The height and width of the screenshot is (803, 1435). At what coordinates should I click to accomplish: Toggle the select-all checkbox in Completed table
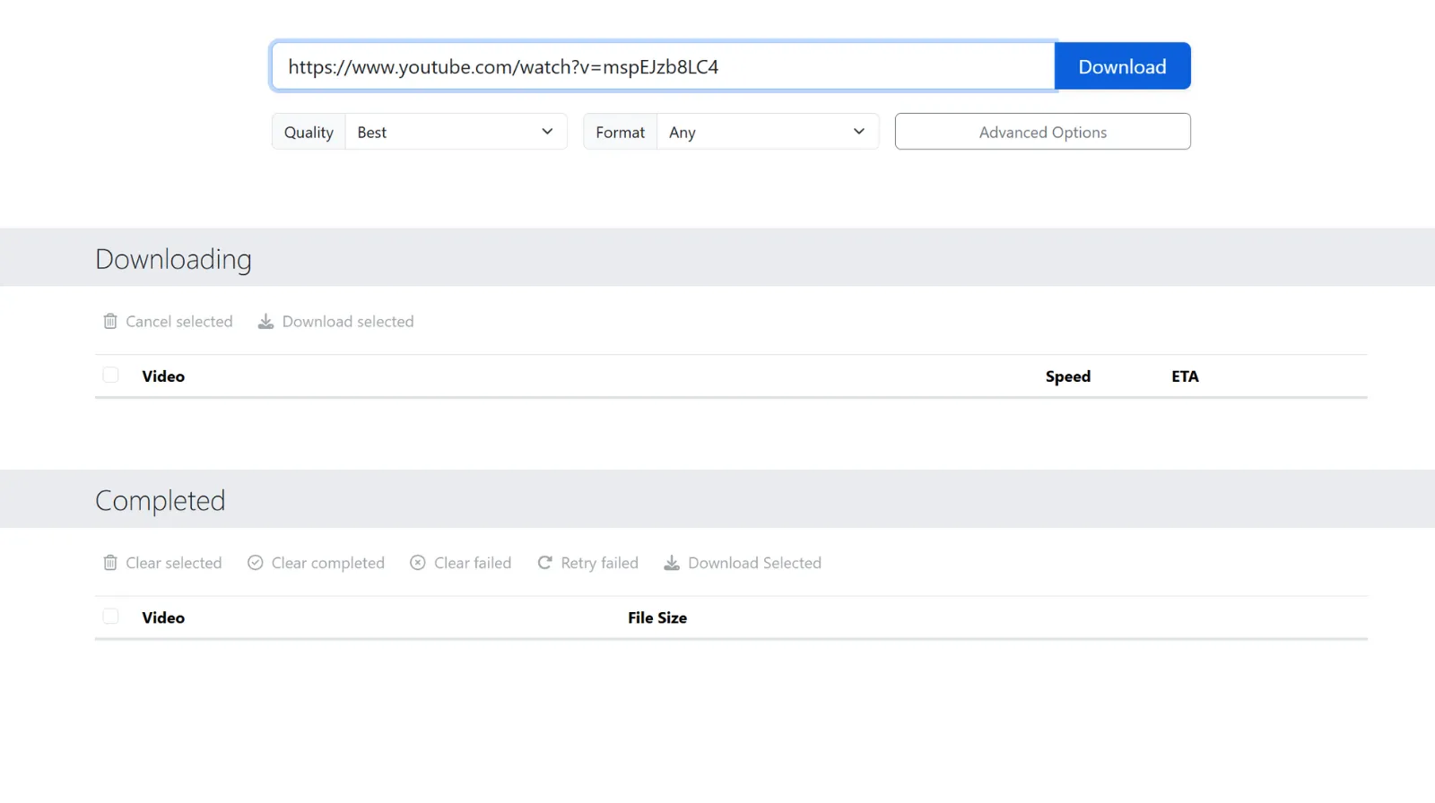(110, 617)
